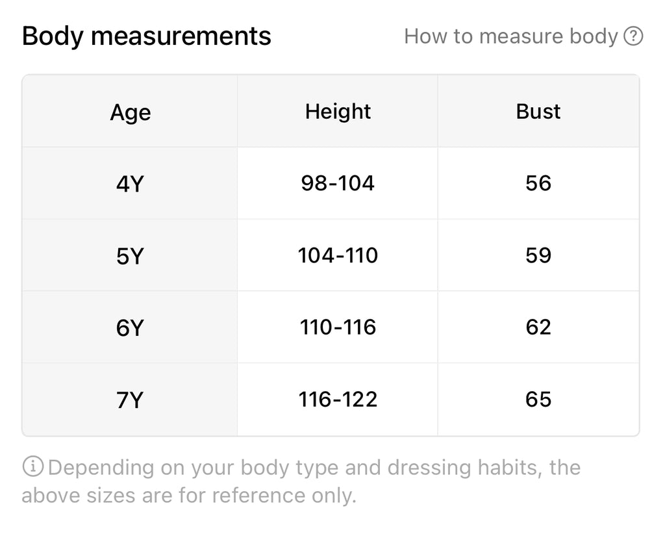Screen dimensions: 665x534
Task: Click the Body measurements heading
Action: [x=147, y=36]
